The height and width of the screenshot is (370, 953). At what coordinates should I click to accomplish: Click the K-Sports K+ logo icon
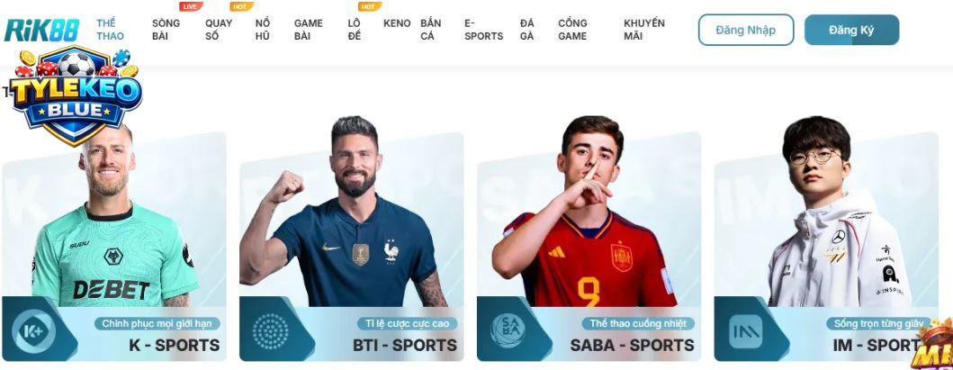pos(33,331)
